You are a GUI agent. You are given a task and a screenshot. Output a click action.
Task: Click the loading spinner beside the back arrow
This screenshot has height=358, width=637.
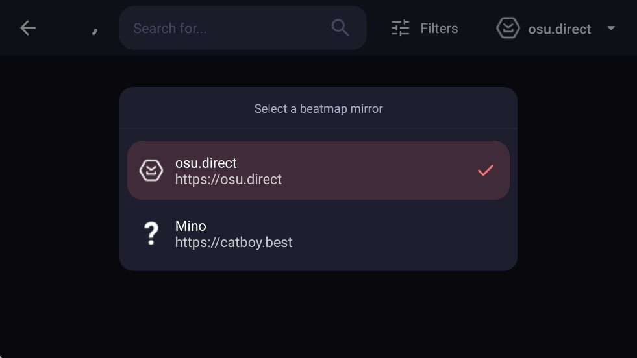pos(95,30)
